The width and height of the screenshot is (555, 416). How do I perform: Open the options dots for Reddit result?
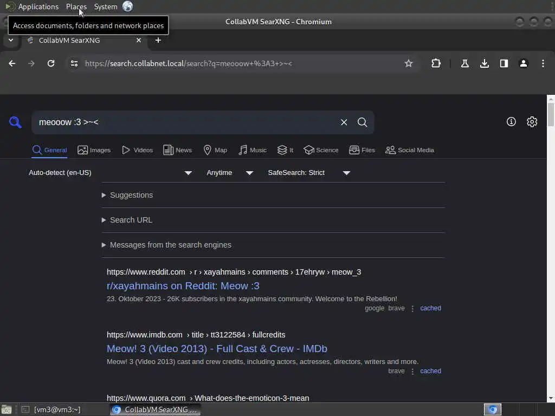click(x=412, y=308)
